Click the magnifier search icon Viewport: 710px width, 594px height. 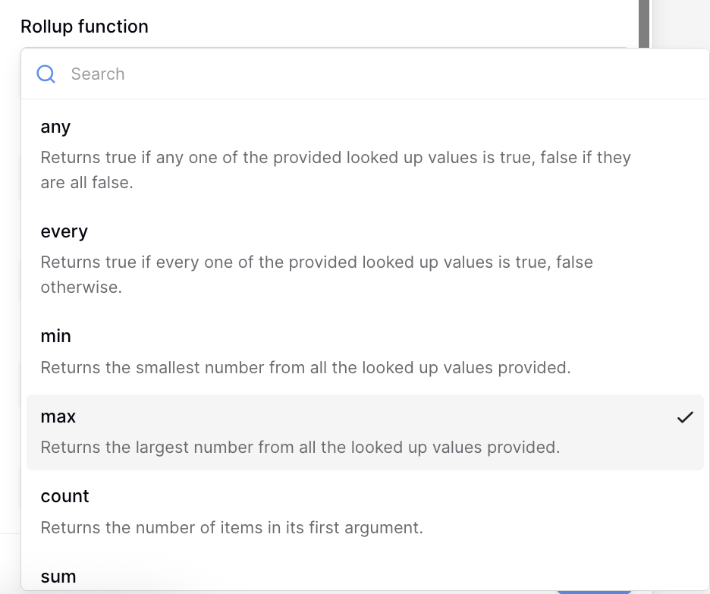pyautogui.click(x=46, y=74)
